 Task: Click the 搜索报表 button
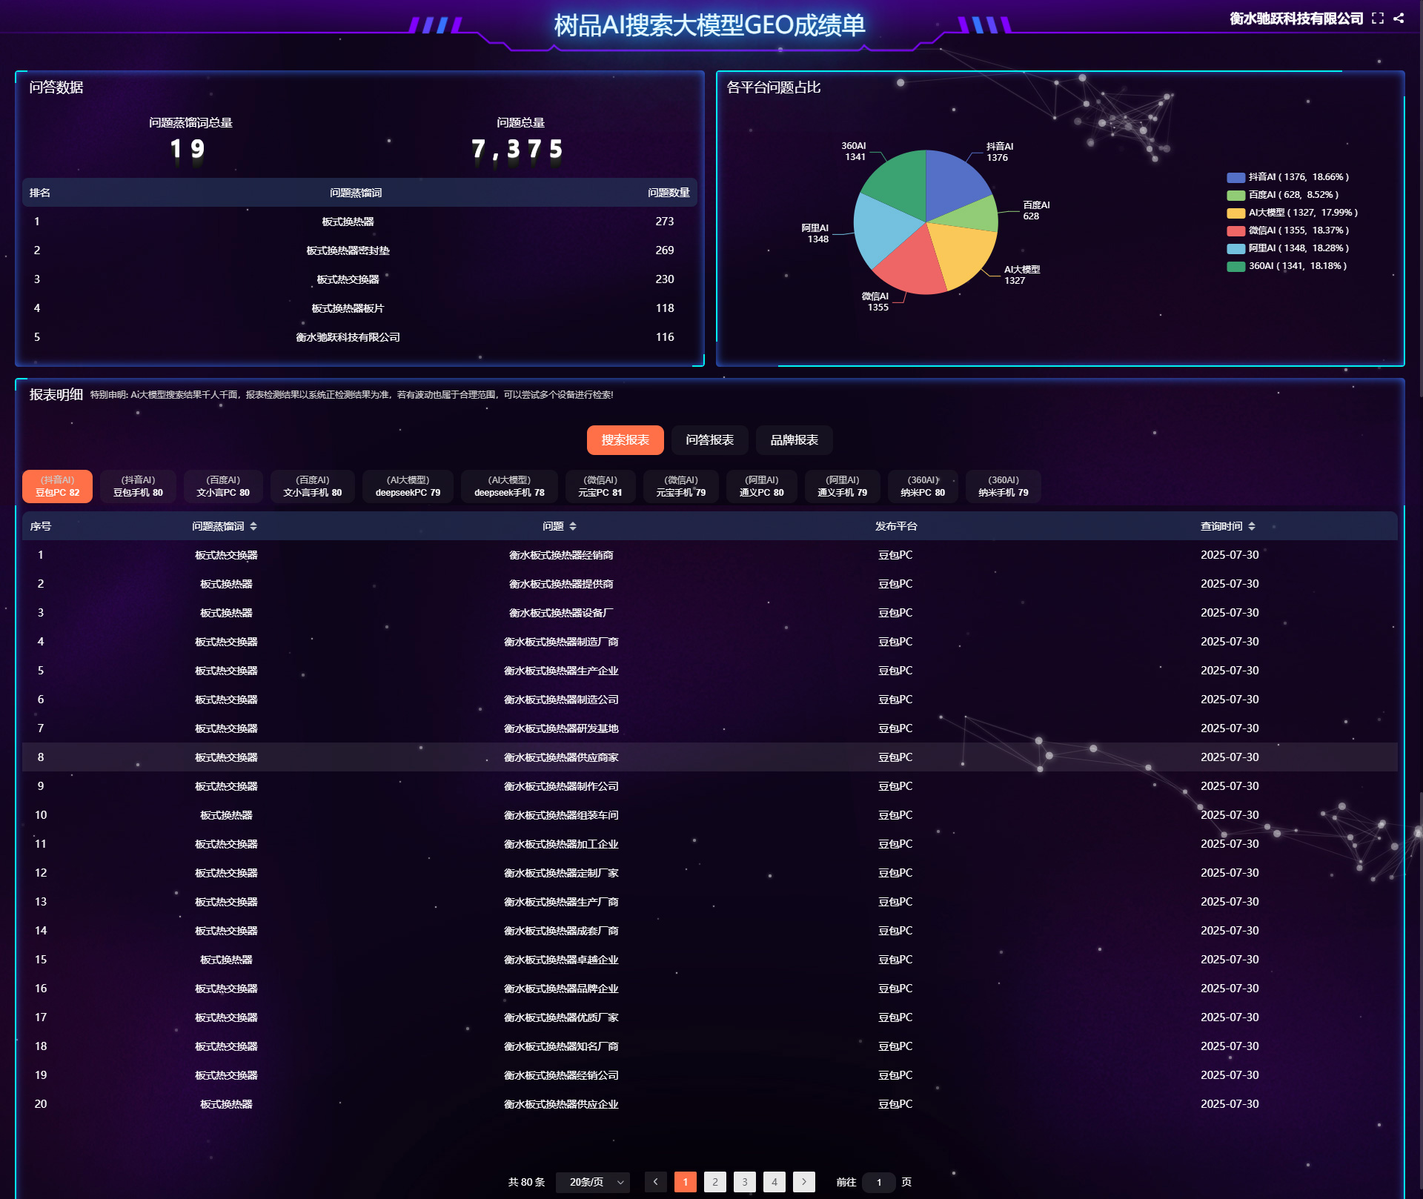tap(625, 440)
